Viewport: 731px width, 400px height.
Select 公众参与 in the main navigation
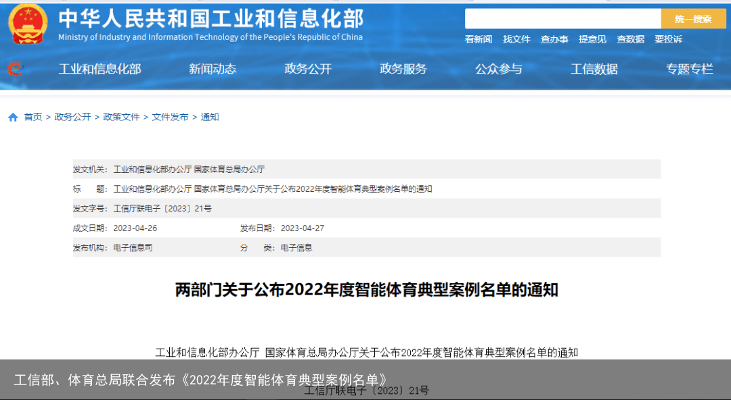pos(499,69)
